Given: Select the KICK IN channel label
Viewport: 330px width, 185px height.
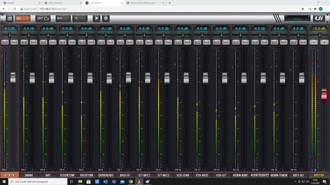Looking at the screenshot, I should pyautogui.click(x=10, y=175).
